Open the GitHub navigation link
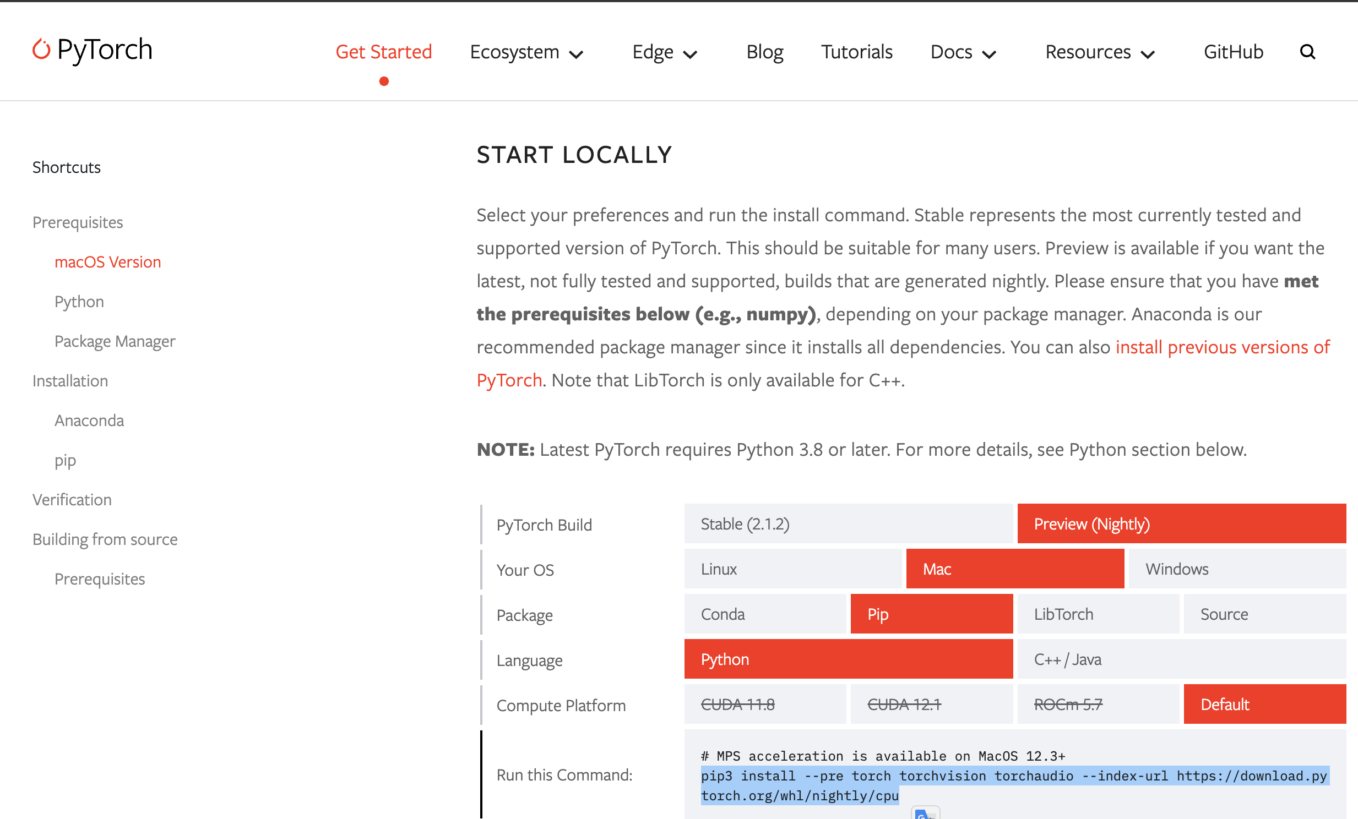The image size is (1358, 819). coord(1233,52)
